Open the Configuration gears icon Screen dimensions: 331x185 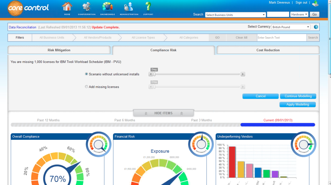pyautogui.click(x=87, y=8)
